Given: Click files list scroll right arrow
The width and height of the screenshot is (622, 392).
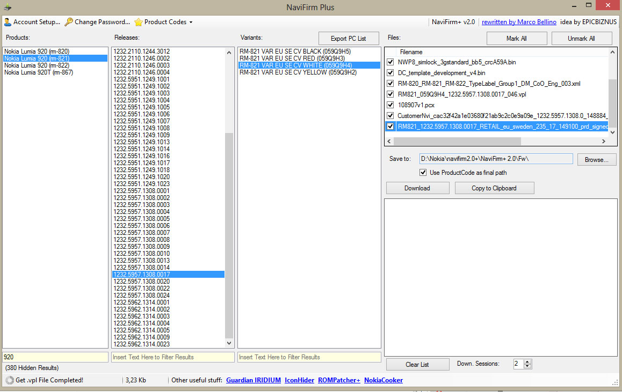Looking at the screenshot, I should (x=604, y=142).
